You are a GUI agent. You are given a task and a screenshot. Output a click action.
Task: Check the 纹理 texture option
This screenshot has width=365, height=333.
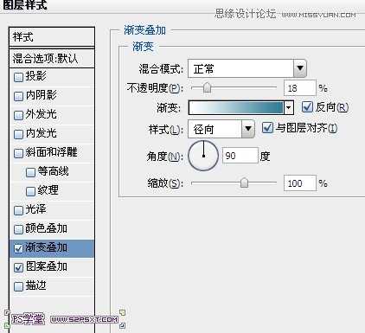pyautogui.click(x=30, y=191)
